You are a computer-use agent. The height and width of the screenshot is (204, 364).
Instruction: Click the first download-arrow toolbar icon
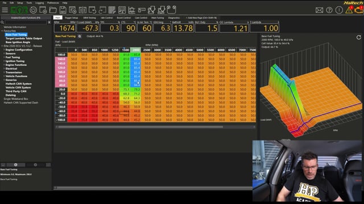(152, 10)
